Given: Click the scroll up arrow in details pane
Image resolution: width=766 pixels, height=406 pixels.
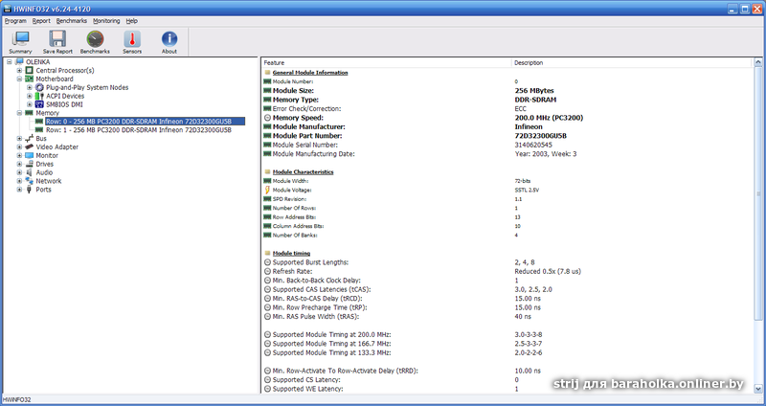Looking at the screenshot, I should click(x=758, y=62).
